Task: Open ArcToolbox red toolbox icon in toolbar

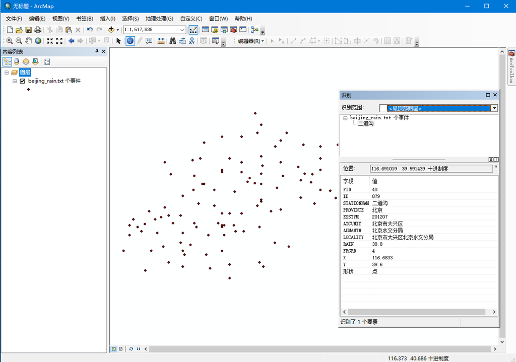Action: 233,30
